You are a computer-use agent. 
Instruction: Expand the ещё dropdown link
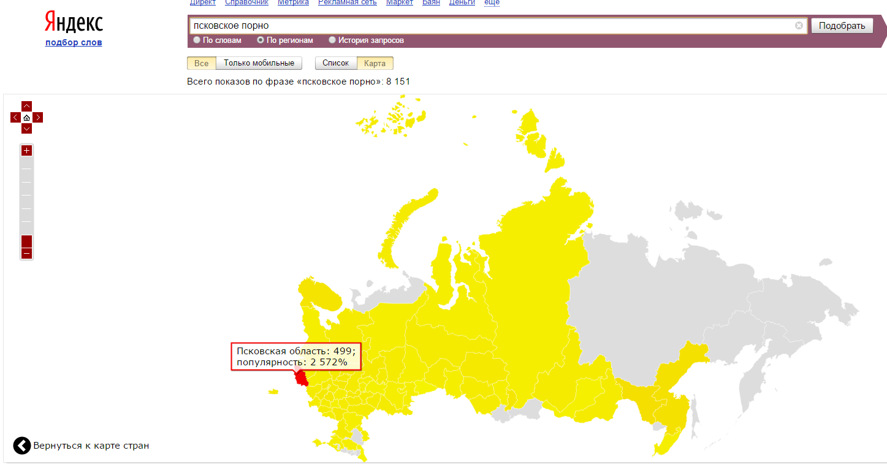click(492, 2)
